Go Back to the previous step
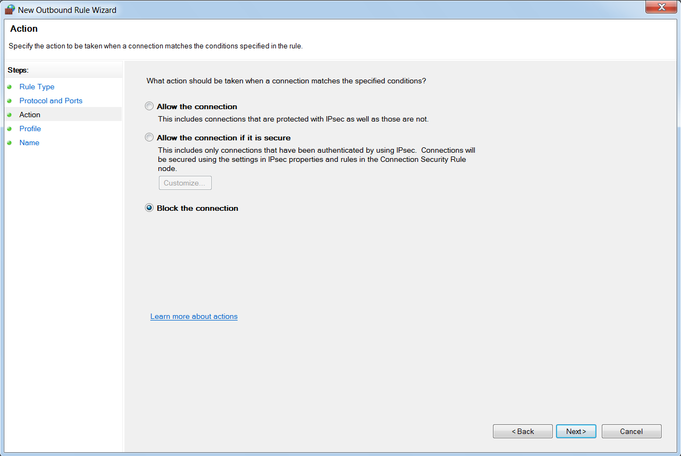The image size is (681, 456). click(x=523, y=431)
